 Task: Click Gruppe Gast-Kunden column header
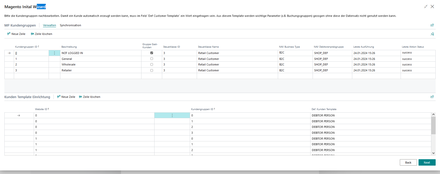coord(150,46)
